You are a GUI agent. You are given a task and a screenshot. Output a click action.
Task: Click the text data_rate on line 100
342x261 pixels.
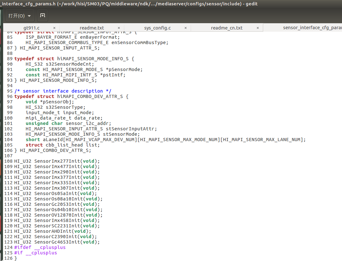[87, 118]
